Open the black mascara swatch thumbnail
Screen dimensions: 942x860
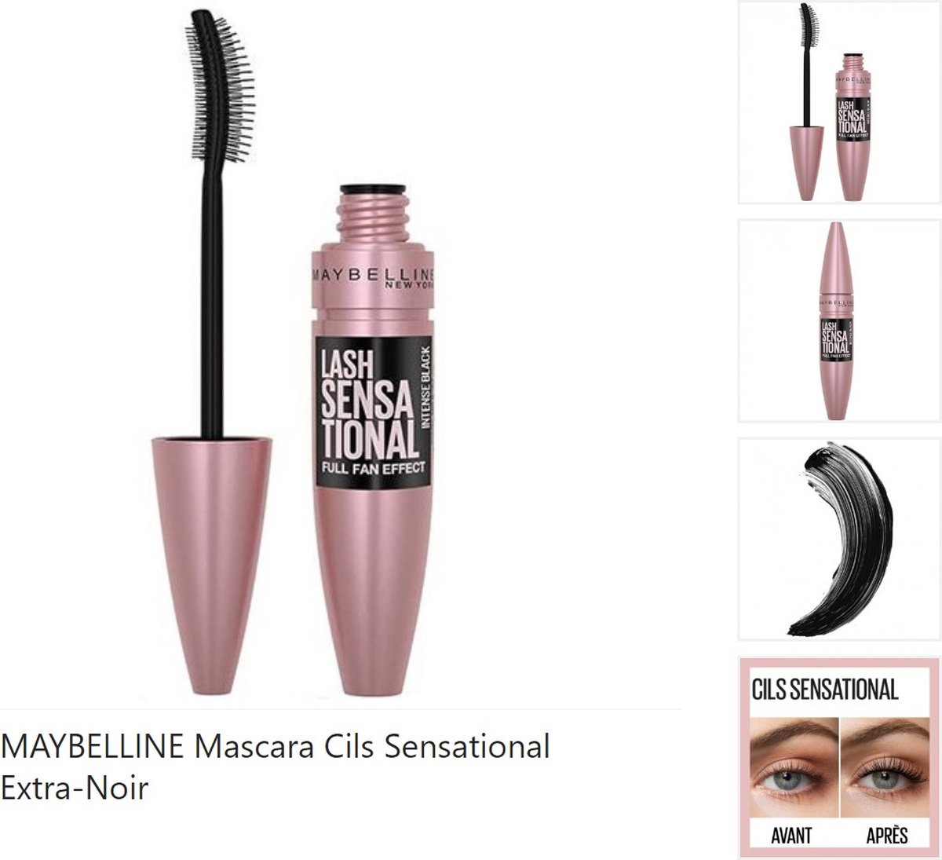tap(839, 539)
